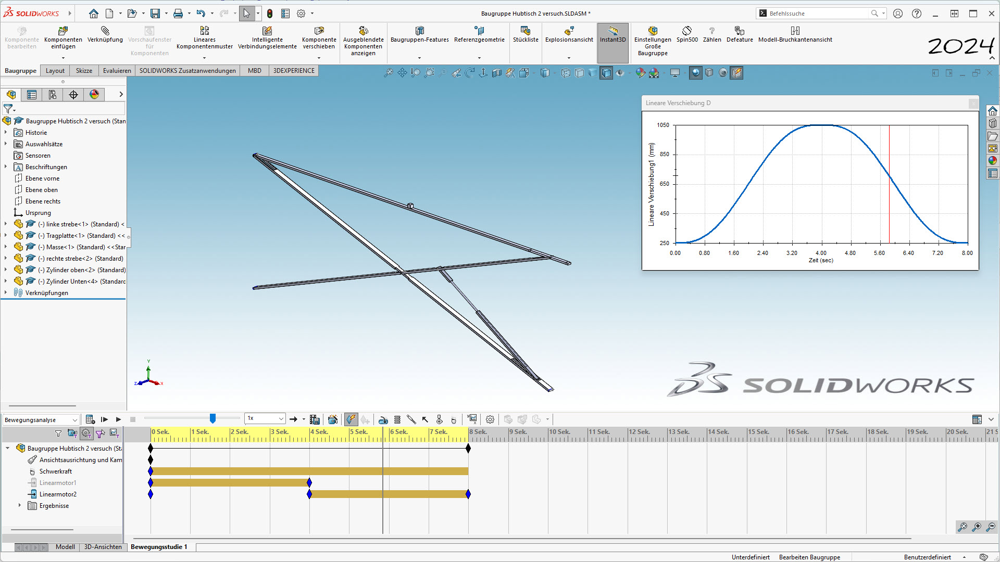The height and width of the screenshot is (562, 1000).
Task: Click the Befehlssuche search field
Action: [x=818, y=14]
